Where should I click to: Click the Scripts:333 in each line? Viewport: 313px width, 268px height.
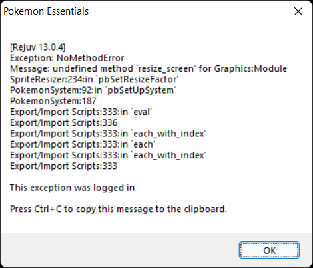click(x=83, y=145)
